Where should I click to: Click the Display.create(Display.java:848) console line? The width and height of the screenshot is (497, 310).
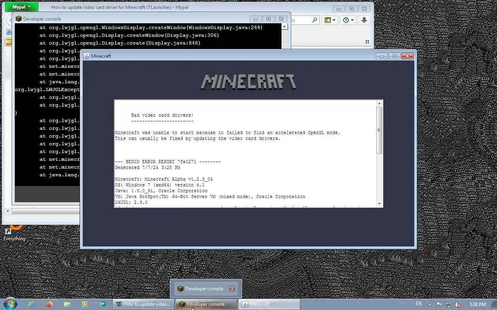[x=120, y=43]
